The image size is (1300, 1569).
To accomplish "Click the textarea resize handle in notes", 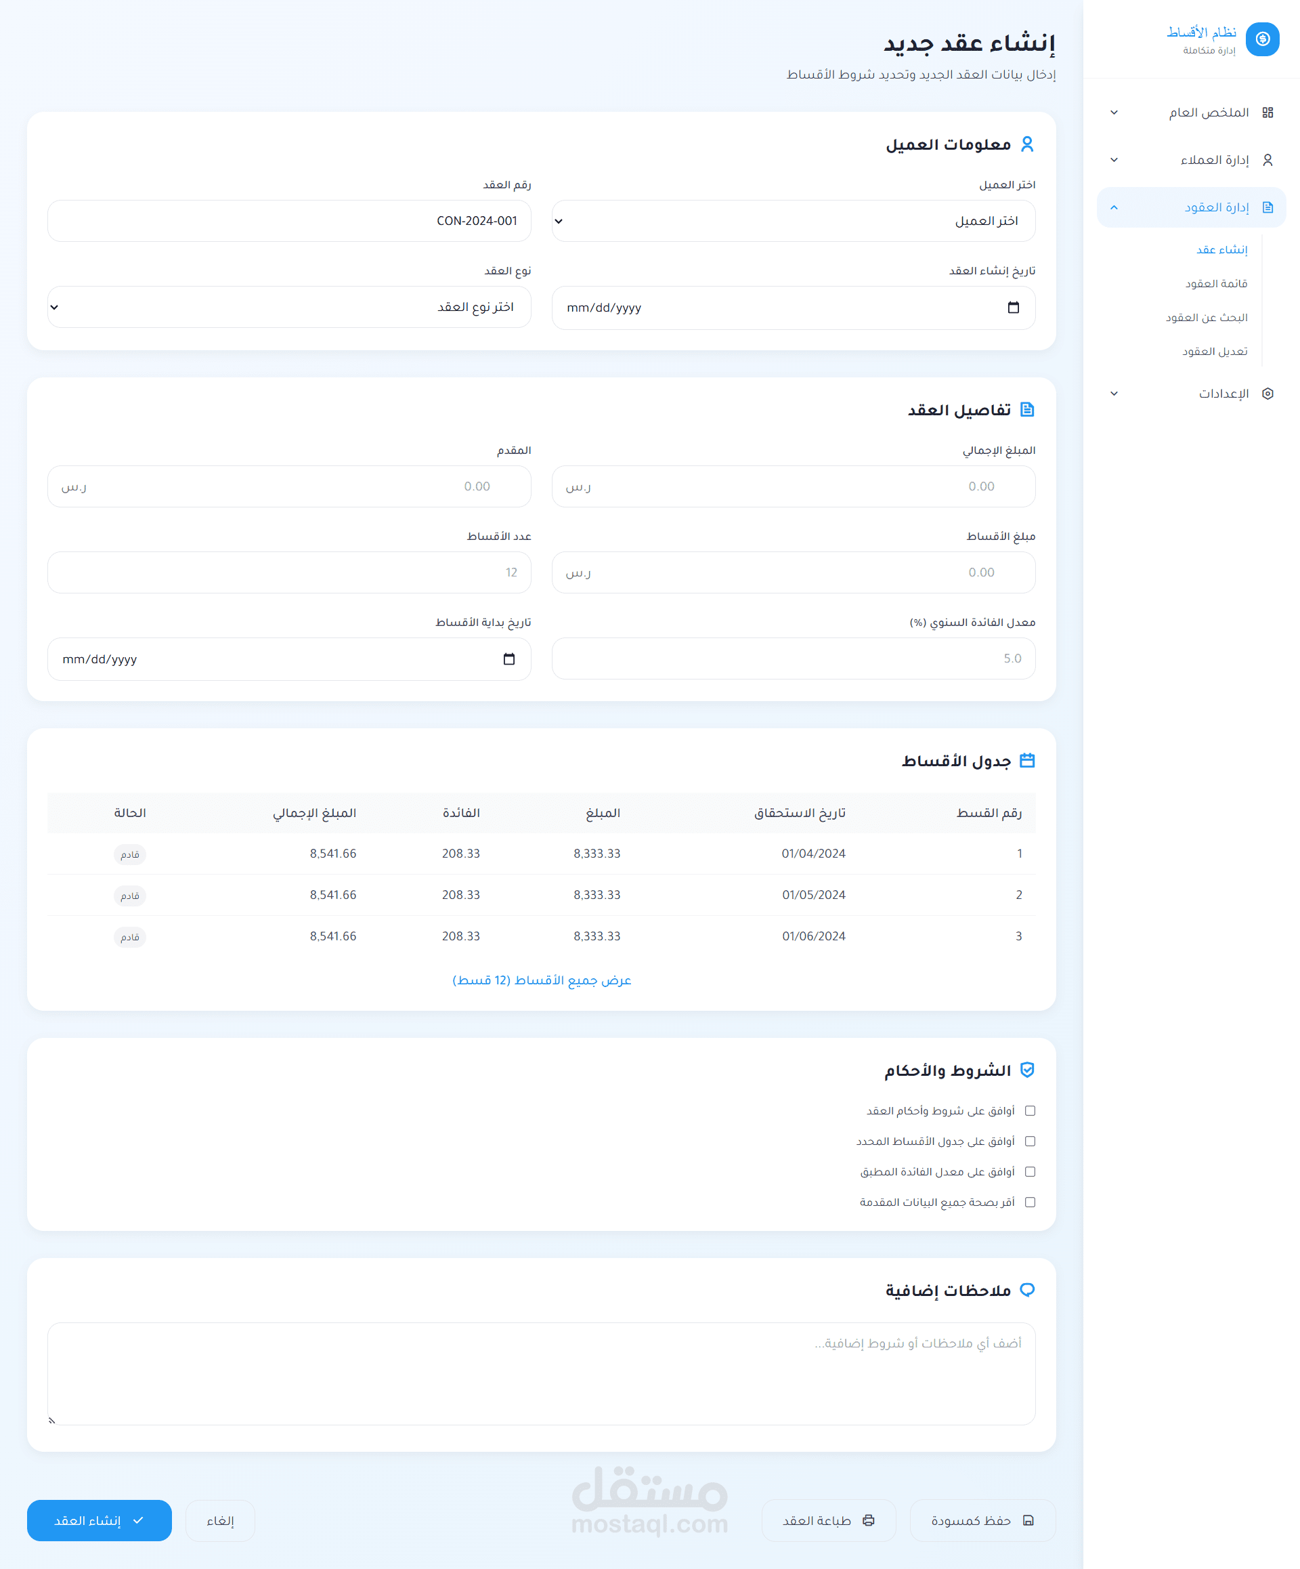I will coord(52,1421).
